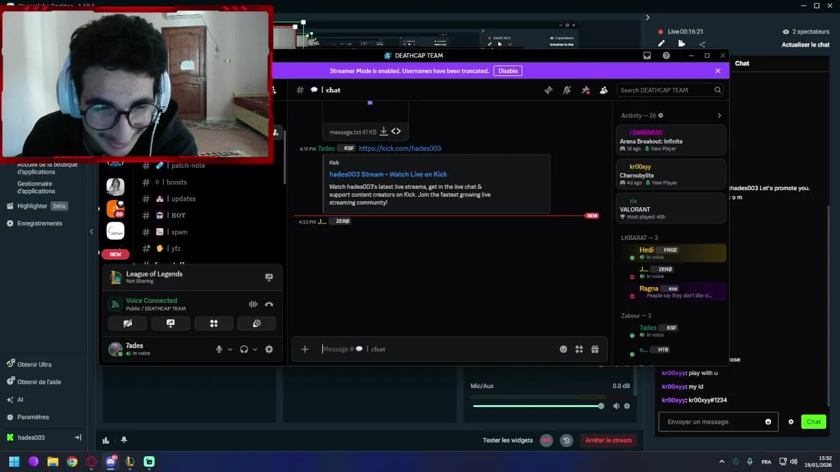Viewport: 840px width, 472px height.
Task: Download the message.txt attachment
Action: point(384,132)
